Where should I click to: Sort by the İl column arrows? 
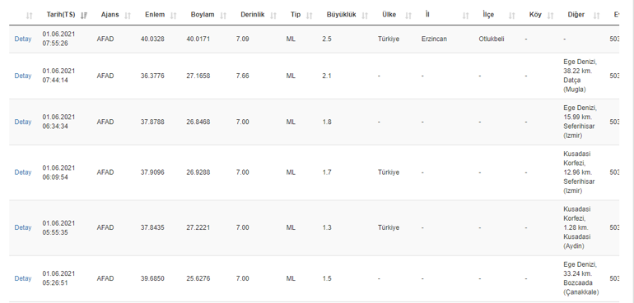point(466,16)
